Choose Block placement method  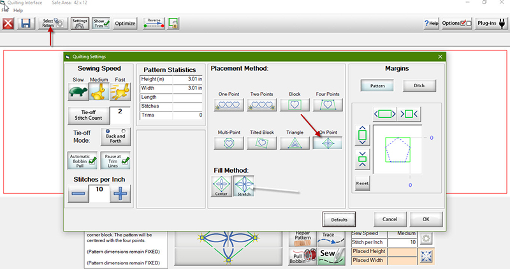pyautogui.click(x=295, y=105)
